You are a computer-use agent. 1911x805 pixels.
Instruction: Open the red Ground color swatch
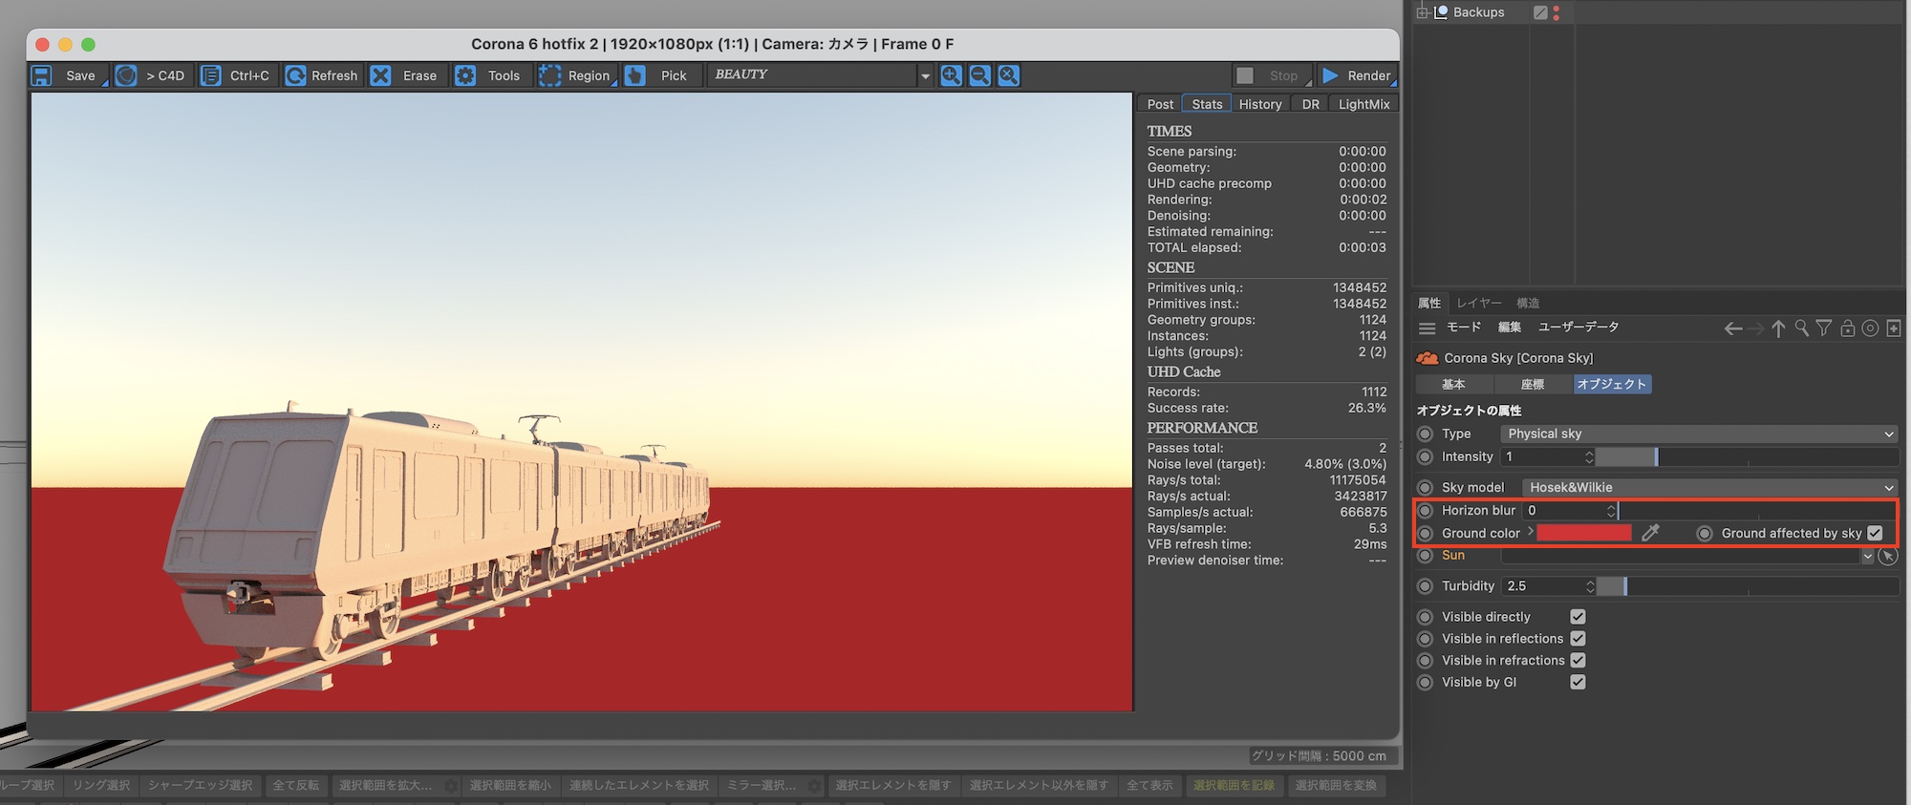coord(1583,533)
